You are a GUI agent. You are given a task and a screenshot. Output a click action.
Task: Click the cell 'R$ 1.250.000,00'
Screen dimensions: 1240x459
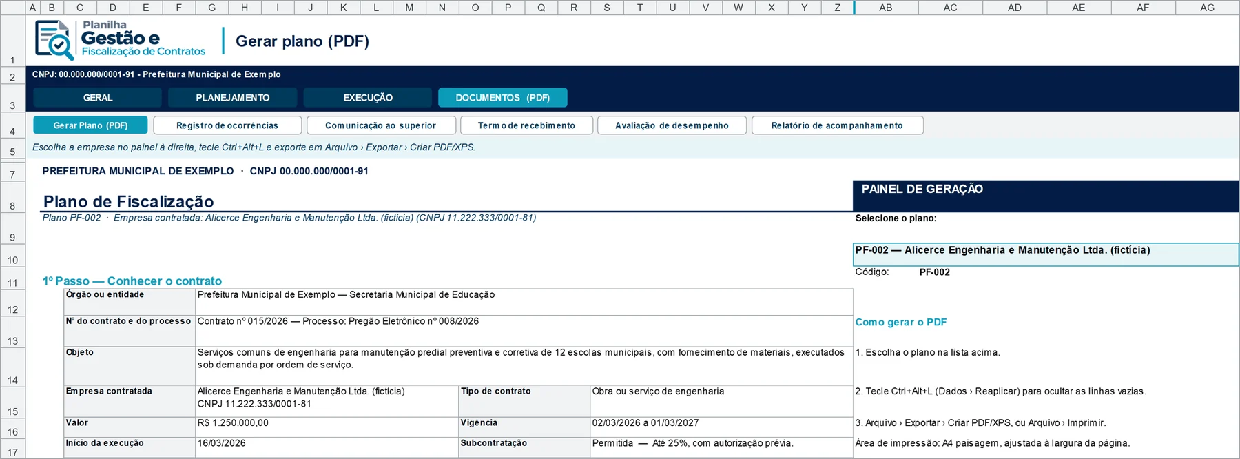point(327,427)
